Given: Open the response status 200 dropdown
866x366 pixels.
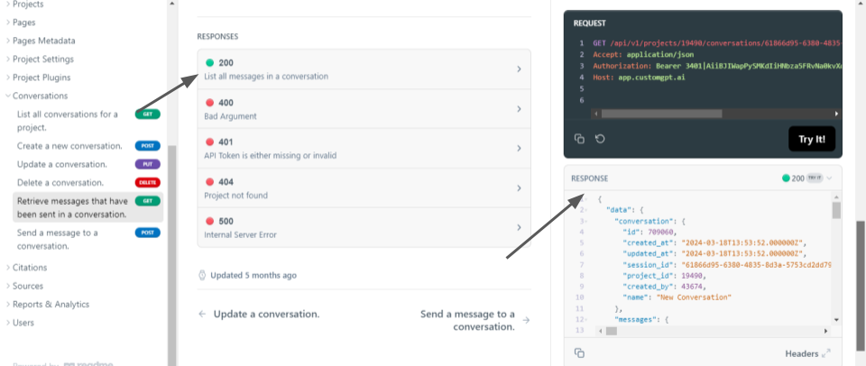Looking at the screenshot, I should (x=806, y=178).
